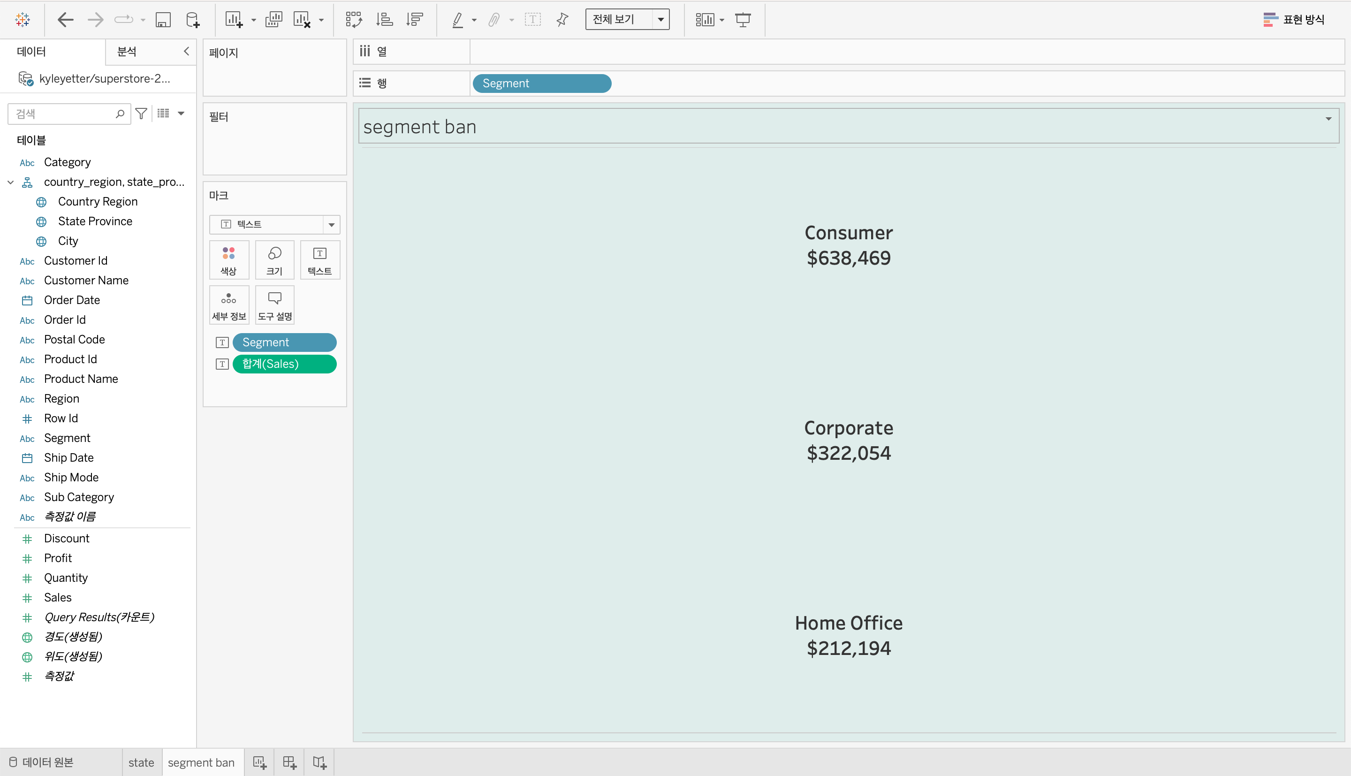Click the clear sheet icon
Image resolution: width=1351 pixels, height=776 pixels.
[302, 20]
